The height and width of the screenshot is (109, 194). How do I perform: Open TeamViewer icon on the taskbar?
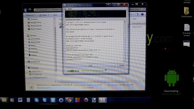[x=45, y=100]
